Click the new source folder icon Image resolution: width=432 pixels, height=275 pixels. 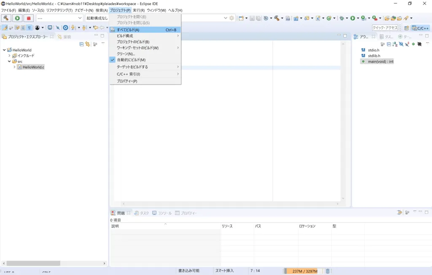click(x=307, y=18)
